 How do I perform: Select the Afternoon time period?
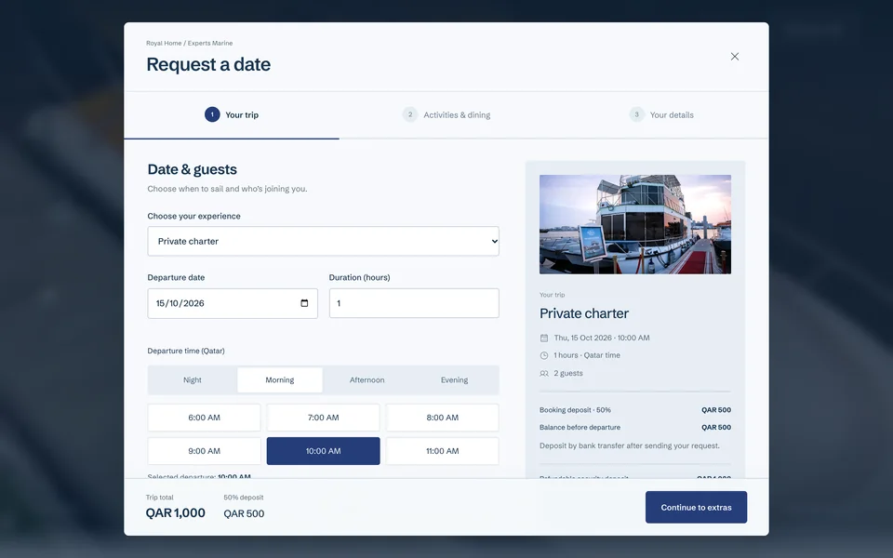[367, 379]
